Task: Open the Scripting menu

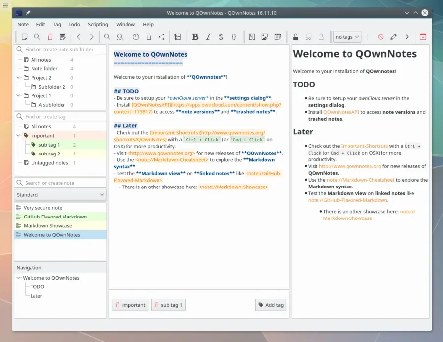Action: point(98,24)
